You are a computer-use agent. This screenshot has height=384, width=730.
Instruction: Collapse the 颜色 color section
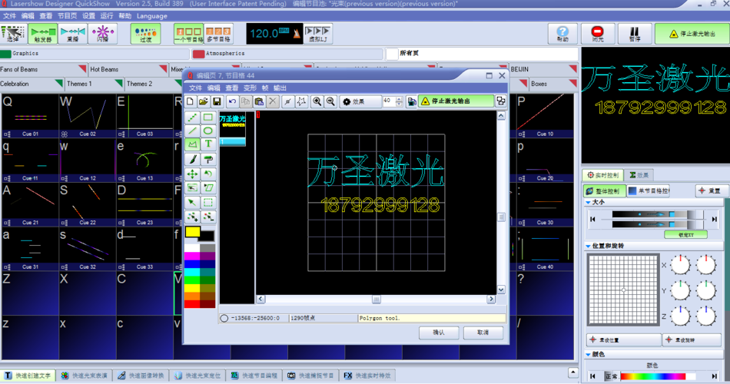pyautogui.click(x=588, y=355)
